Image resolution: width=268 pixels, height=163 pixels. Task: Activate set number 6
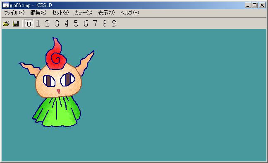[x=86, y=24]
